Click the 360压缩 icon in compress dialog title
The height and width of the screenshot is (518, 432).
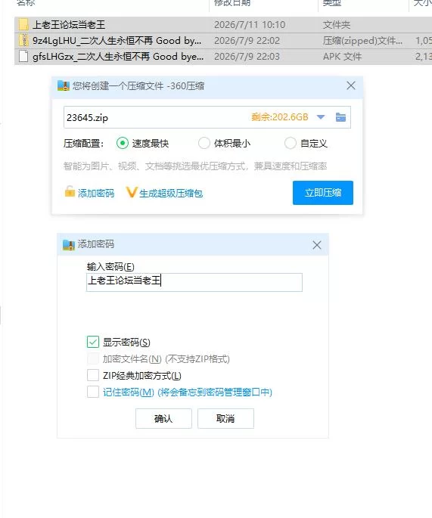(64, 86)
